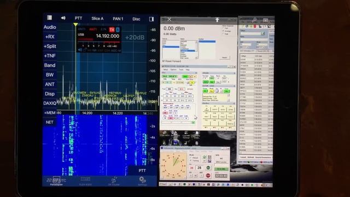Viewport: 350px width, 197px height.
Task: Open the Options menu in amplifier window
Action: pyautogui.click(x=173, y=69)
